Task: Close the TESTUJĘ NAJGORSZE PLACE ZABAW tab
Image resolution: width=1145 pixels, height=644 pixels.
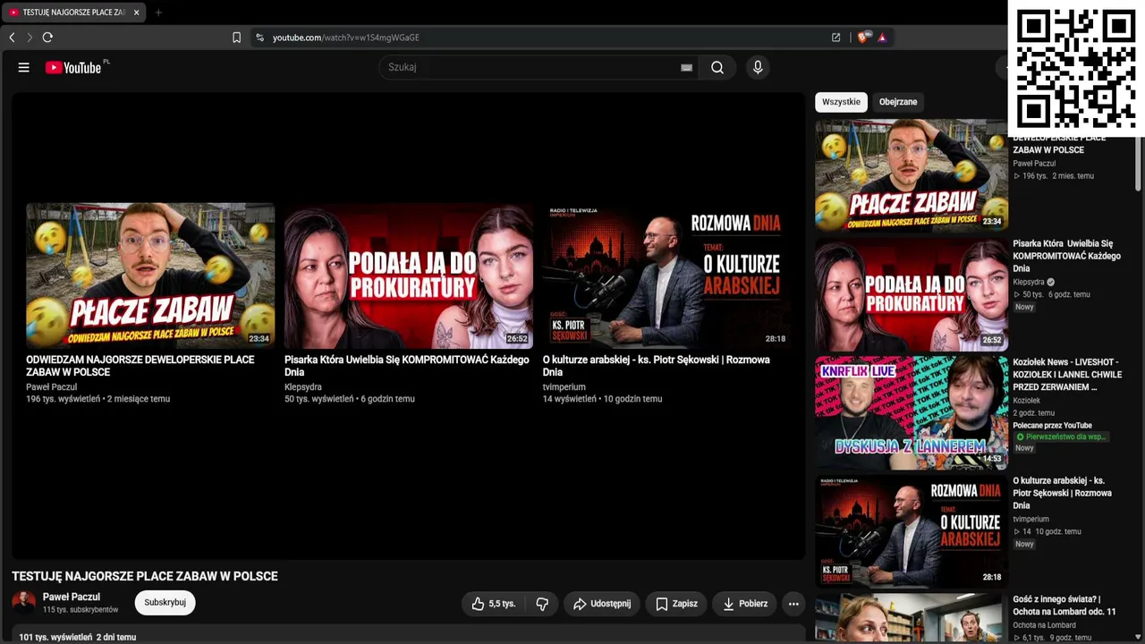Action: pos(136,13)
